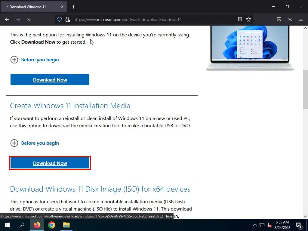
Task: Click the Create Windows 11 Installation Media heading
Action: tap(70, 106)
